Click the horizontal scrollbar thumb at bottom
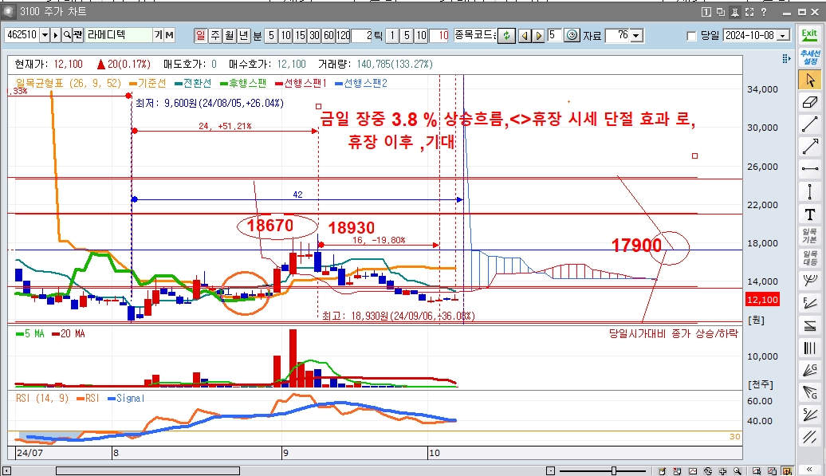 pos(148,470)
